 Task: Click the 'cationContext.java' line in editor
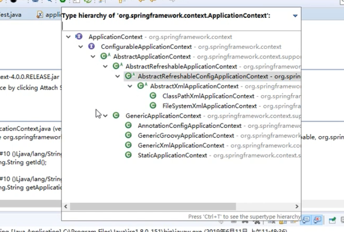pos(31,129)
